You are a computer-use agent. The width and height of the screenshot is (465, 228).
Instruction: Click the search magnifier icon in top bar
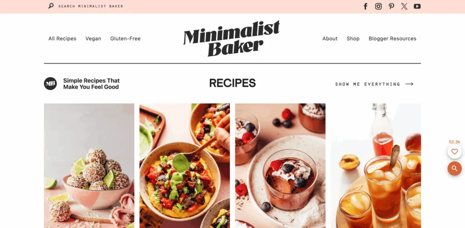(x=51, y=6)
